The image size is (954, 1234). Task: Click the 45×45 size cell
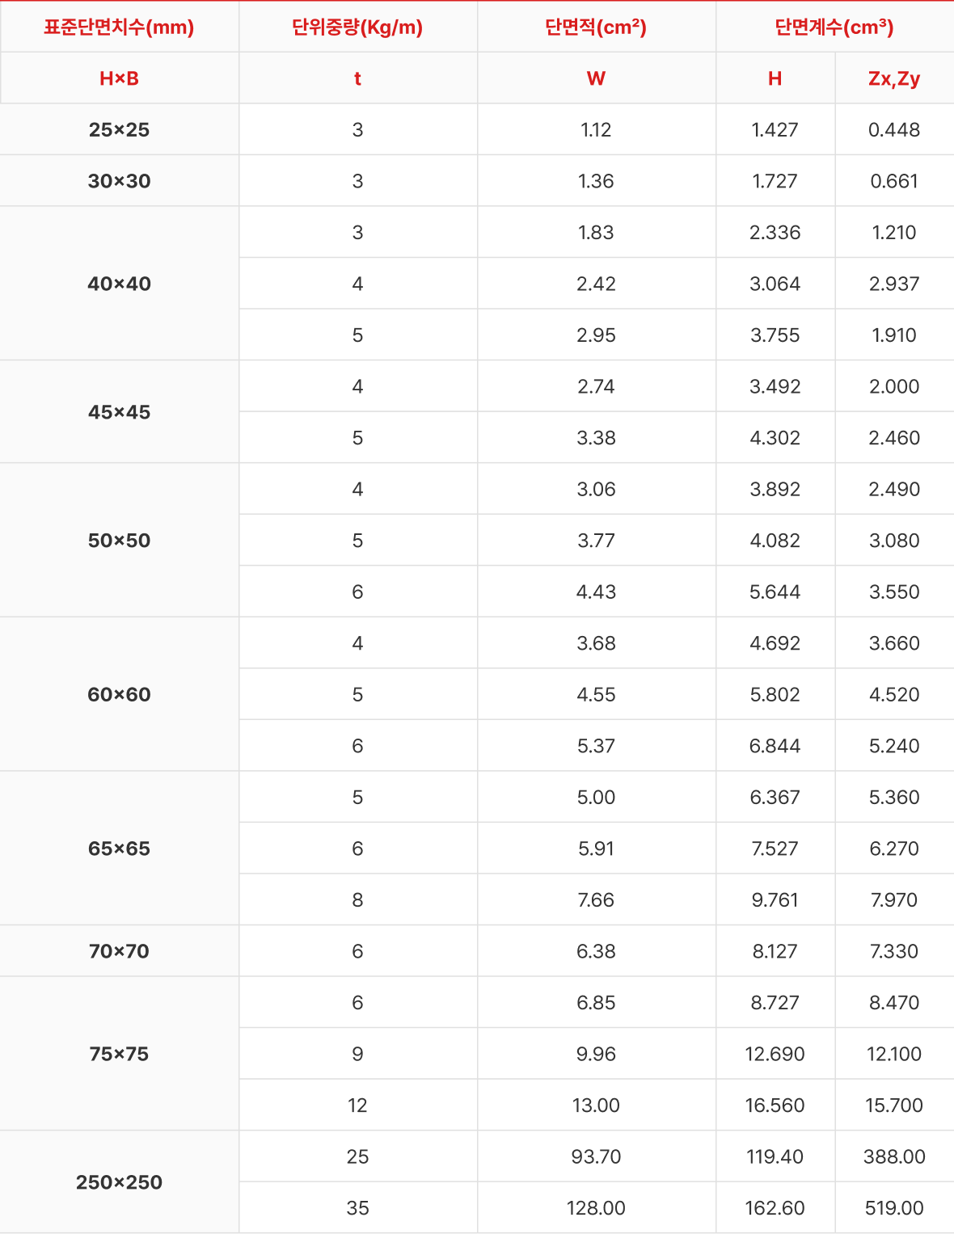click(119, 412)
